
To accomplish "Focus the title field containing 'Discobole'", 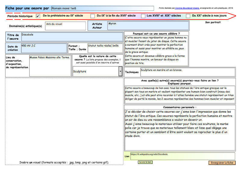I will (x=72, y=37).
